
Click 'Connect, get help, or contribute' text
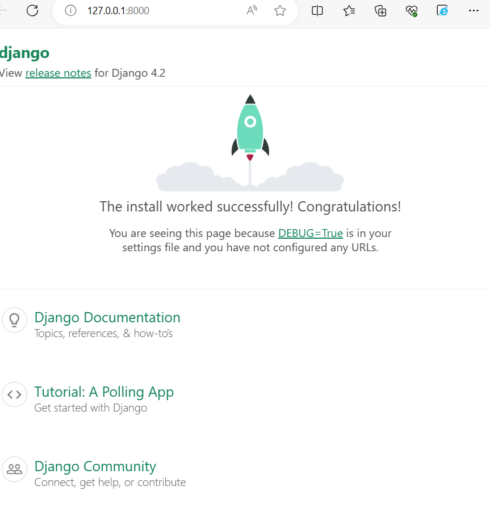click(x=110, y=483)
